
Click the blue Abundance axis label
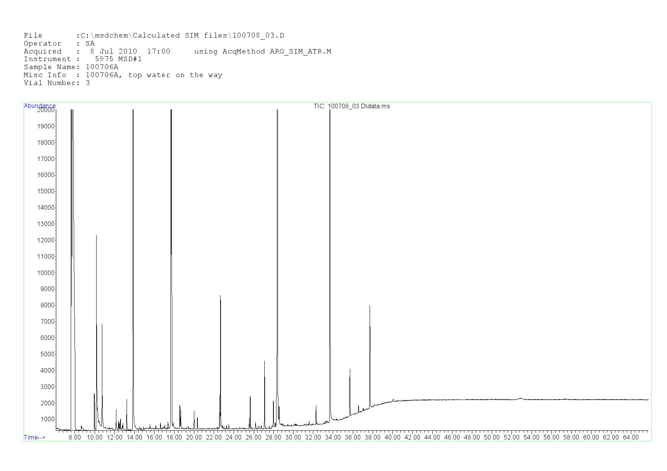pos(40,106)
